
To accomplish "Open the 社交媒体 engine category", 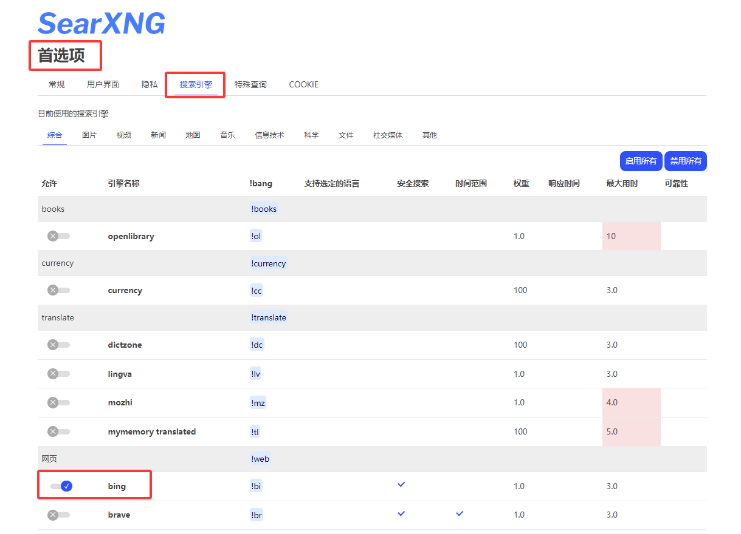I will [x=388, y=135].
